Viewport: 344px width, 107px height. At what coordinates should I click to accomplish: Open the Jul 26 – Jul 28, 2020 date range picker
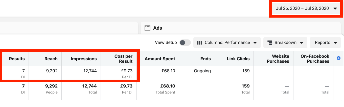(306, 9)
